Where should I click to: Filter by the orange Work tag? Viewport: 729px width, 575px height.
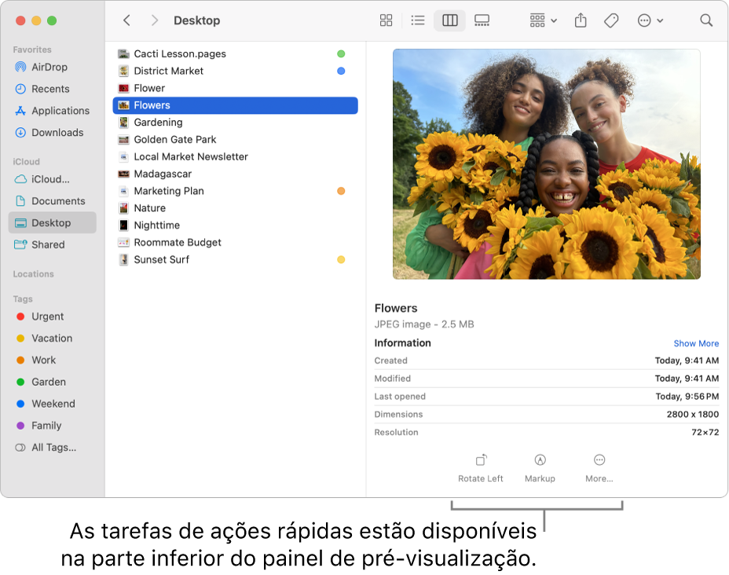coord(36,361)
